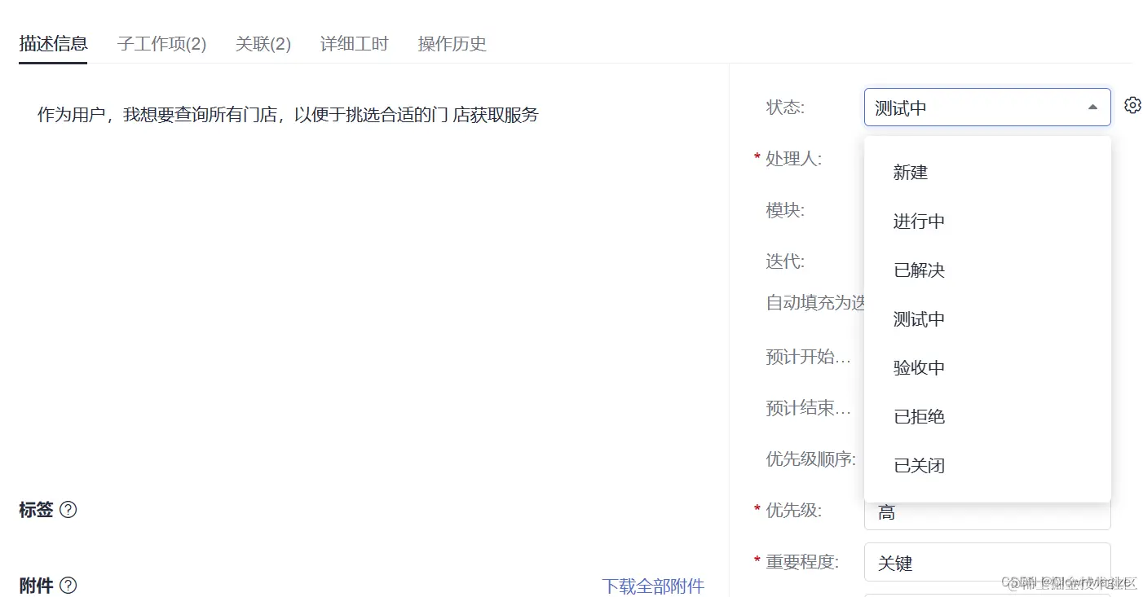Open 重要程度 dropdown showing 关键
The width and height of the screenshot is (1143, 597).
click(987, 563)
